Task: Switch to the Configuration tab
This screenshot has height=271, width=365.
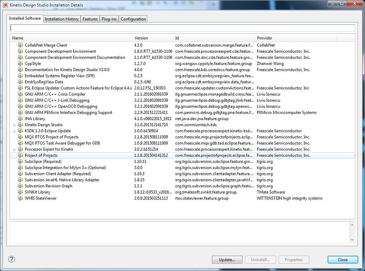Action: [133, 19]
